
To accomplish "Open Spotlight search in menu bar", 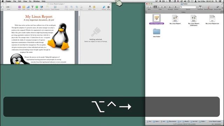I will point(216,1).
